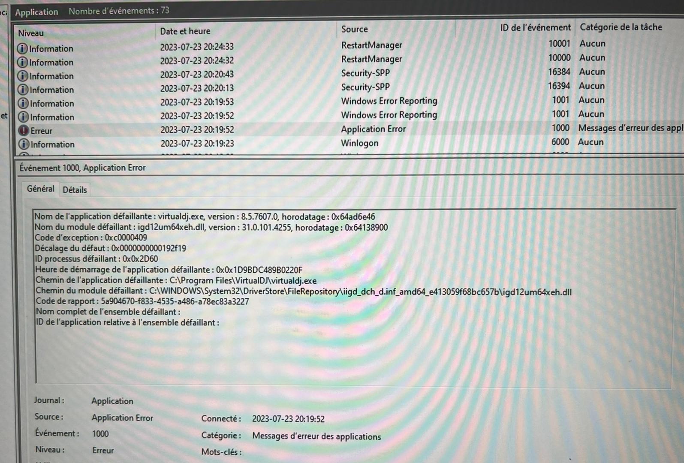684x463 pixels.
Task: Sort by Catégorie de la tâche header
Action: 621,27
